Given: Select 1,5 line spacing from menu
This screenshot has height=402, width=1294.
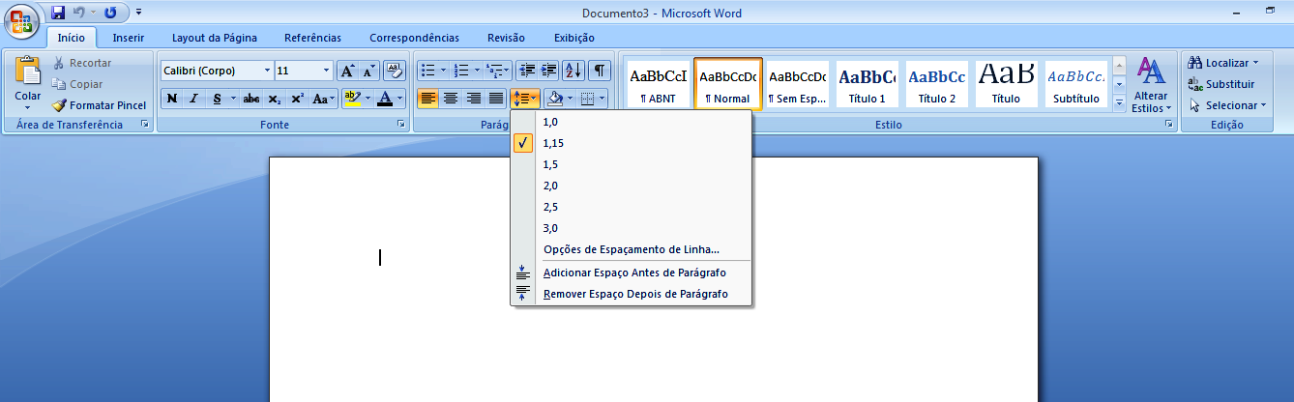Looking at the screenshot, I should [x=551, y=164].
